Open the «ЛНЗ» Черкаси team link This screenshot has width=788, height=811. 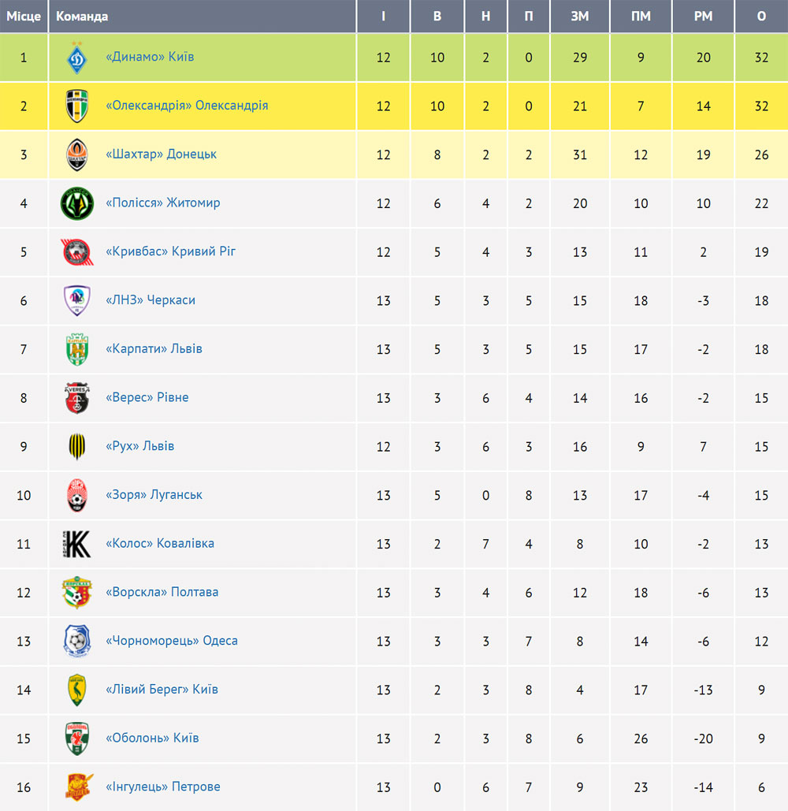[x=151, y=300]
